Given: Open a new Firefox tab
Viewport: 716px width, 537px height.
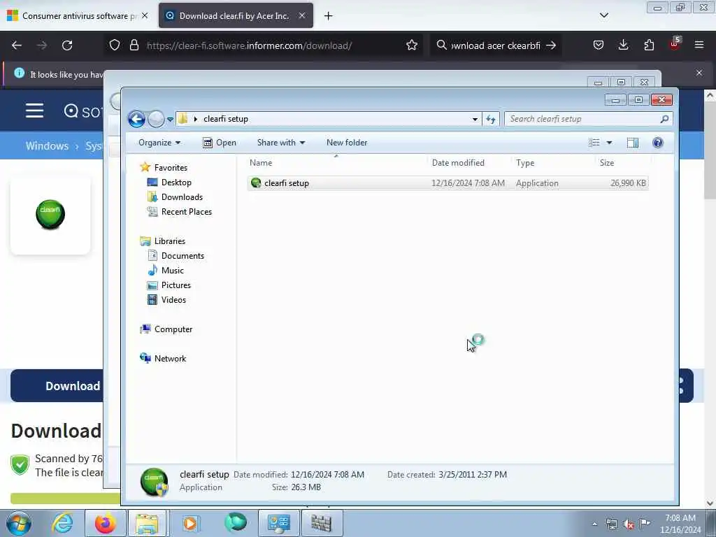Looking at the screenshot, I should [x=329, y=16].
